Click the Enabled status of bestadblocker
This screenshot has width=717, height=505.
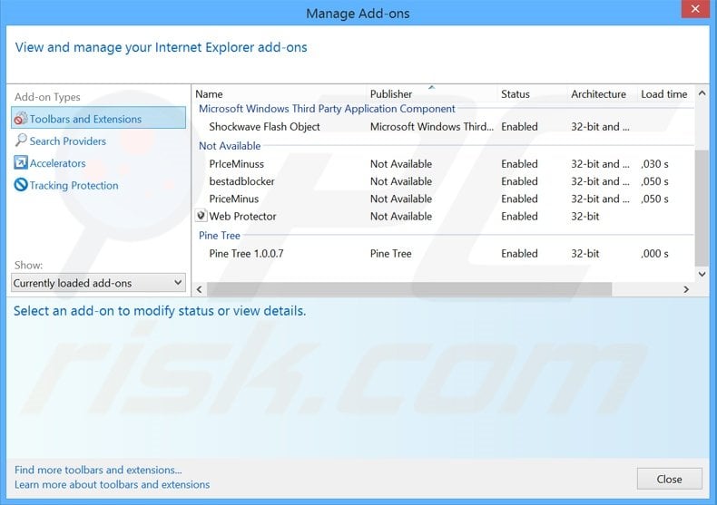[x=519, y=181]
